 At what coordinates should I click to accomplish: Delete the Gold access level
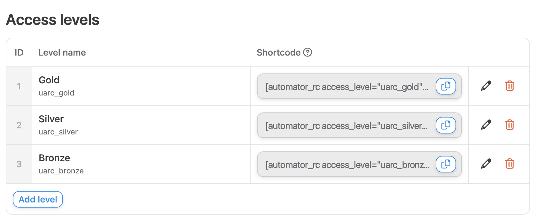510,86
